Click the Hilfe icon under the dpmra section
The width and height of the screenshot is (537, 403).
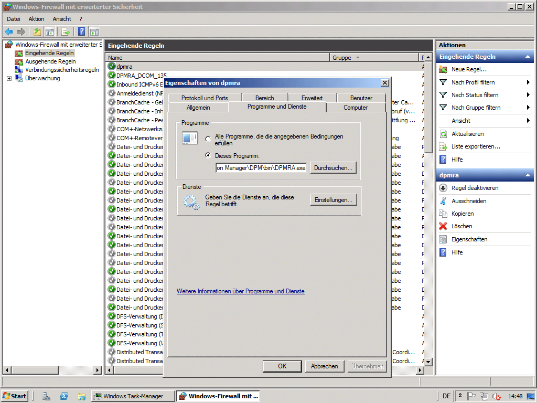[x=443, y=252]
